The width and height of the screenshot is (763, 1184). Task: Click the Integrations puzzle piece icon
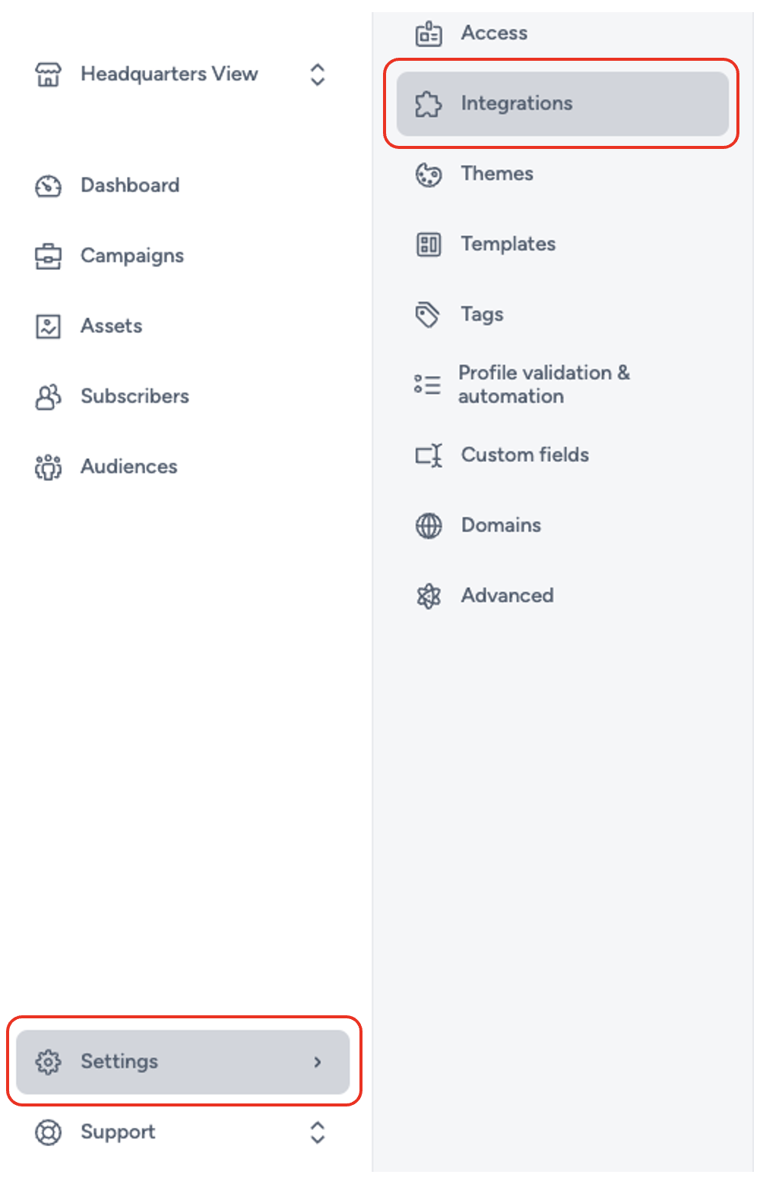[x=429, y=104]
